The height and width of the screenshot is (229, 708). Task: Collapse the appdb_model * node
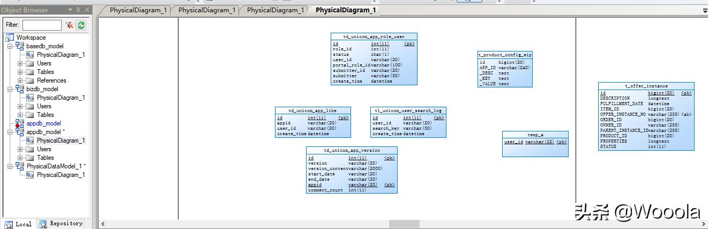(10, 132)
